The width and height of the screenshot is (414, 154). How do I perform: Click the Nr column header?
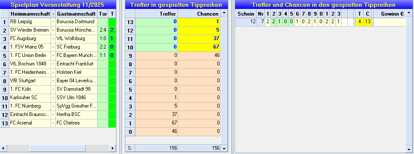pos(261,14)
